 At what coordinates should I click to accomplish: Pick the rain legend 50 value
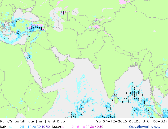[48, 127]
